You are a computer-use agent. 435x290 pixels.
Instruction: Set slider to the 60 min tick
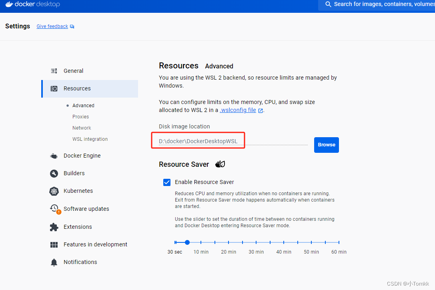(339, 242)
